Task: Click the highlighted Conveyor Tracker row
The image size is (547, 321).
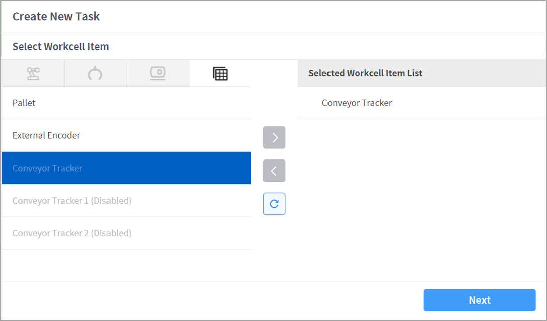Action: [126, 168]
